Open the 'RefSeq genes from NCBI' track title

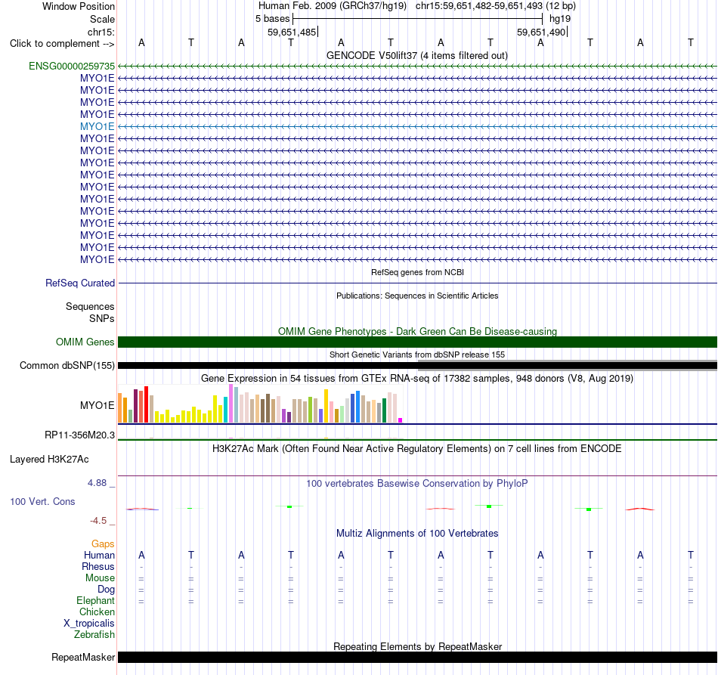tap(417, 272)
